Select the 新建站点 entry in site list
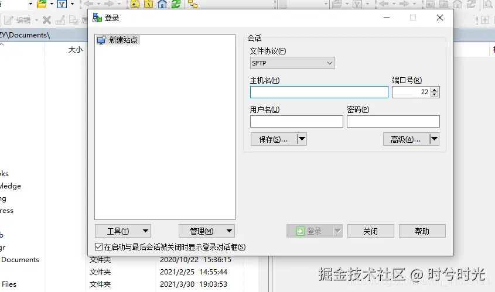The image size is (495, 292). [x=118, y=40]
